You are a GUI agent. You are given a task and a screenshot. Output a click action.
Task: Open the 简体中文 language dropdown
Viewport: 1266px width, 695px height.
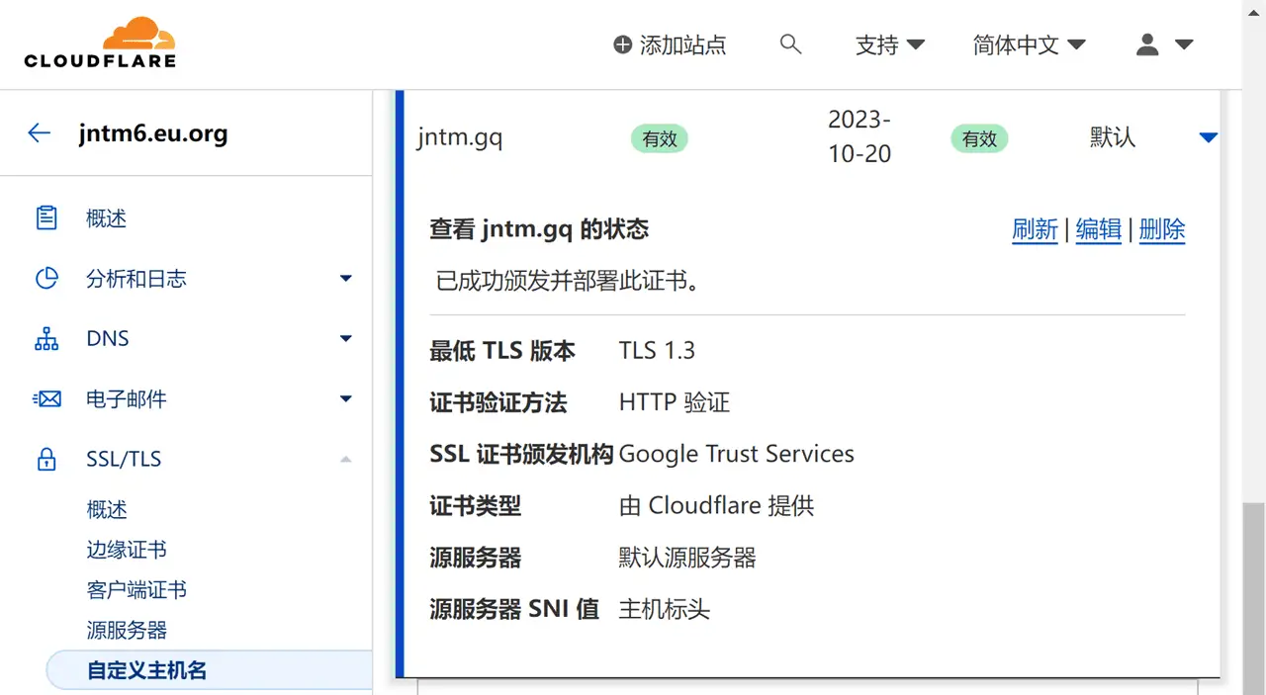coord(1029,44)
